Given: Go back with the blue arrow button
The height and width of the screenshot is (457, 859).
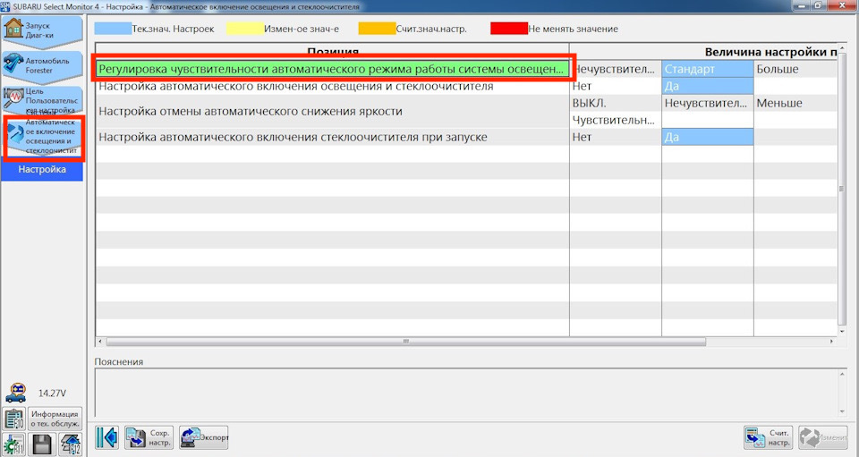Looking at the screenshot, I should pyautogui.click(x=107, y=437).
